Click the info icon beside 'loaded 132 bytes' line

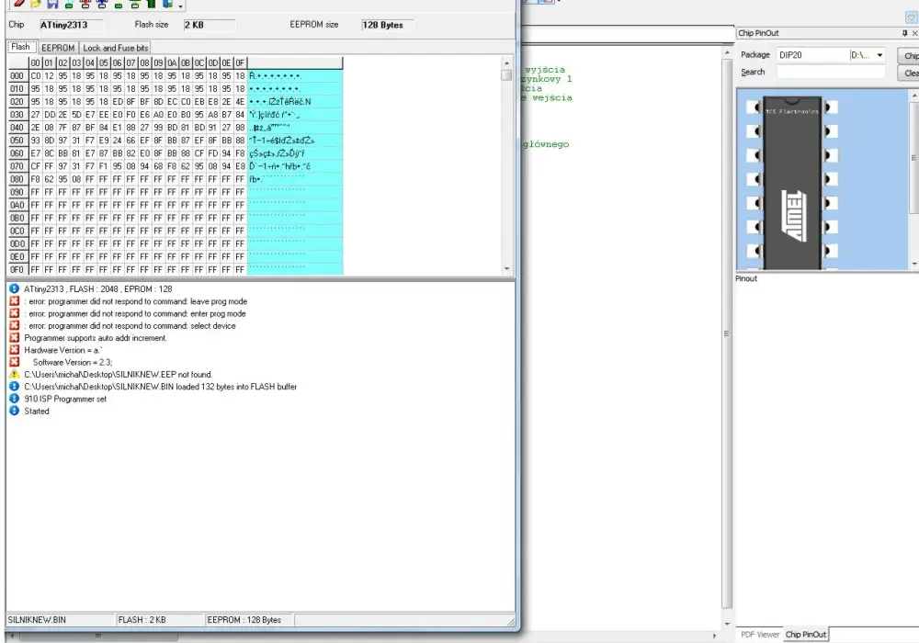pyautogui.click(x=15, y=387)
